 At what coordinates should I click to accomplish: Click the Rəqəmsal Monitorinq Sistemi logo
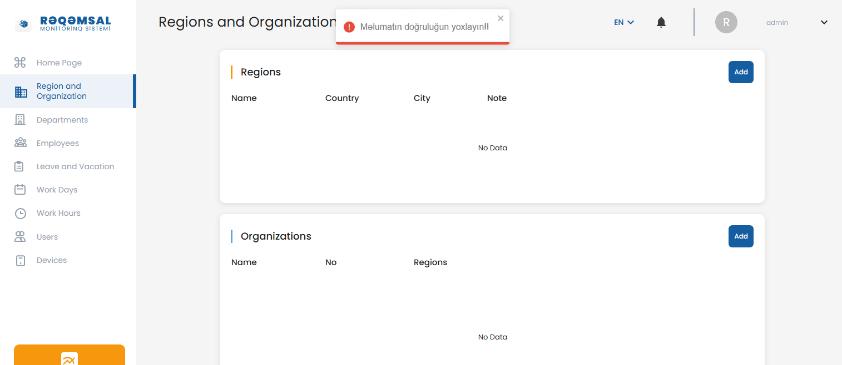click(63, 24)
